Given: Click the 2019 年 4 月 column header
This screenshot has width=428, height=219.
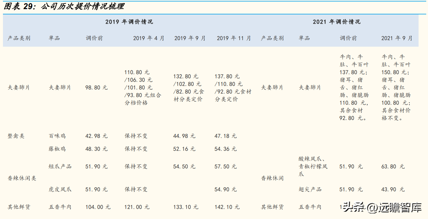Looking at the screenshot, I should click(x=149, y=38).
